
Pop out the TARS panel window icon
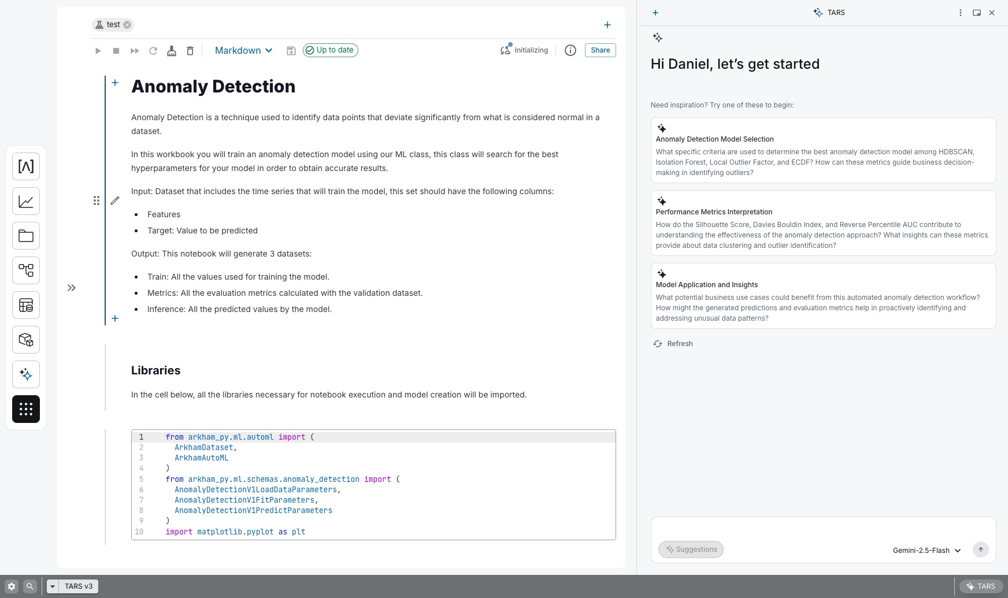tap(977, 13)
